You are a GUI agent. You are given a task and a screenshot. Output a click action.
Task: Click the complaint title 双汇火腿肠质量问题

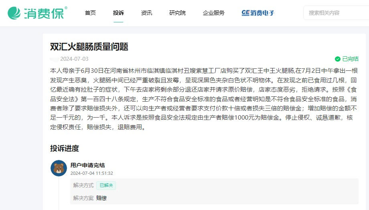tap(89, 47)
